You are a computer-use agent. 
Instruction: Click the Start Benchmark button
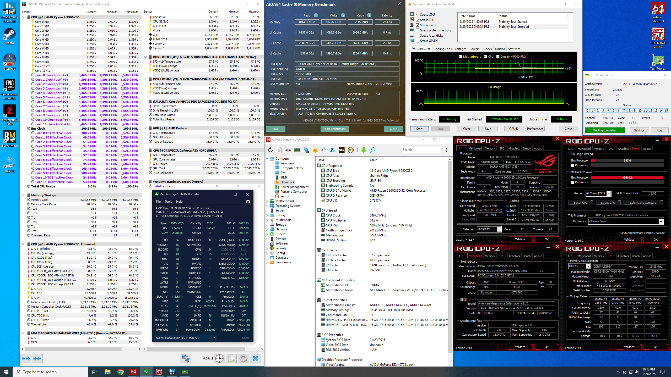334,129
